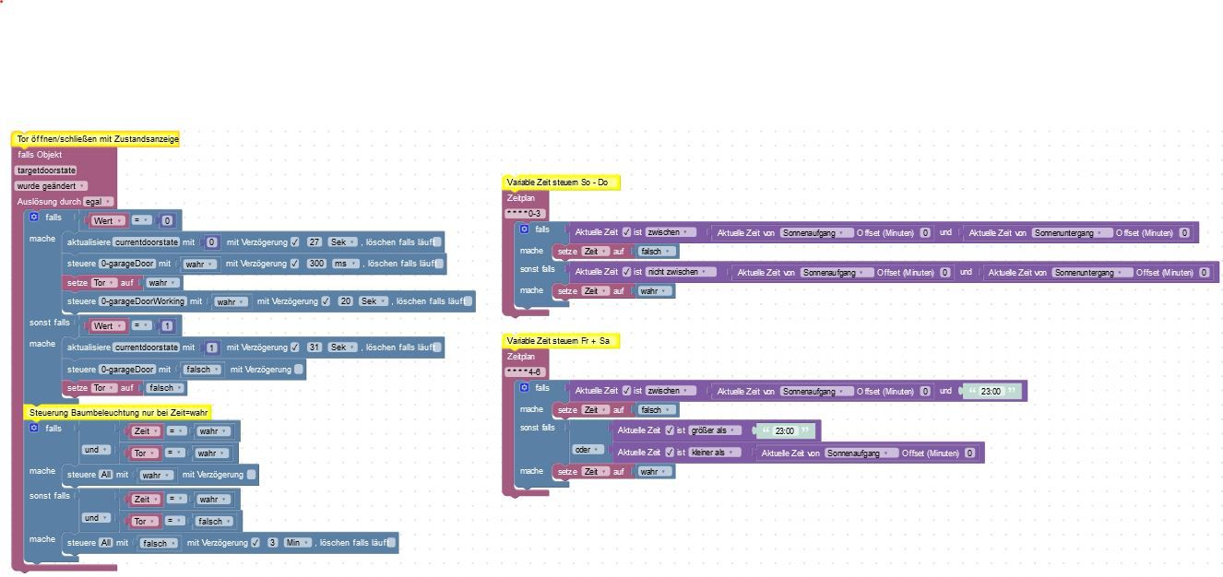Screen dimensions: 1223x577
Task: Select the 'setze Tor auf wahr' block
Action: tap(123, 283)
